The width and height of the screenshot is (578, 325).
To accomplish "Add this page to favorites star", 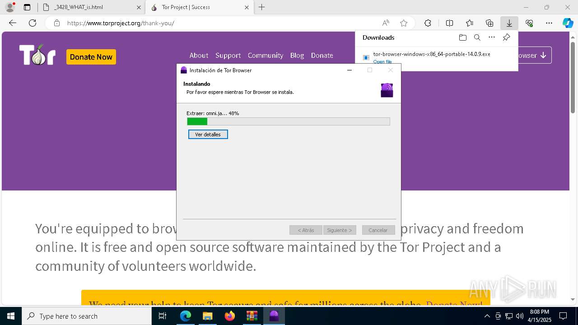I will point(404,23).
